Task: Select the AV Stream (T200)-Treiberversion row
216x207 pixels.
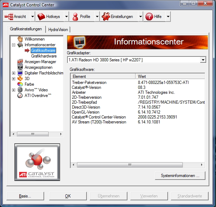Action: (138, 122)
